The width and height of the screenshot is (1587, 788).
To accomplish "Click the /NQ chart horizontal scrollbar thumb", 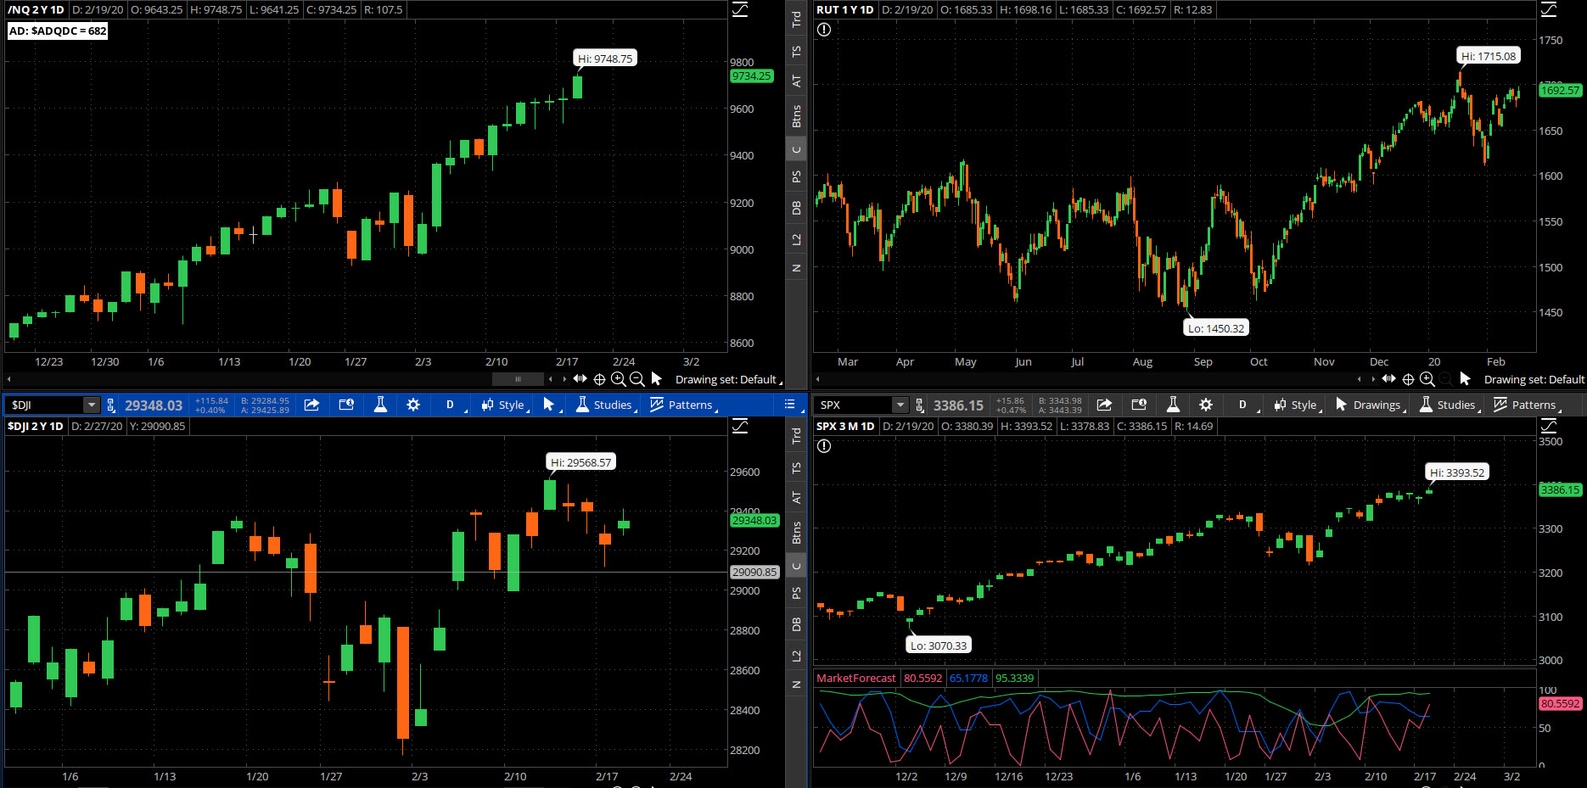I will pos(518,379).
